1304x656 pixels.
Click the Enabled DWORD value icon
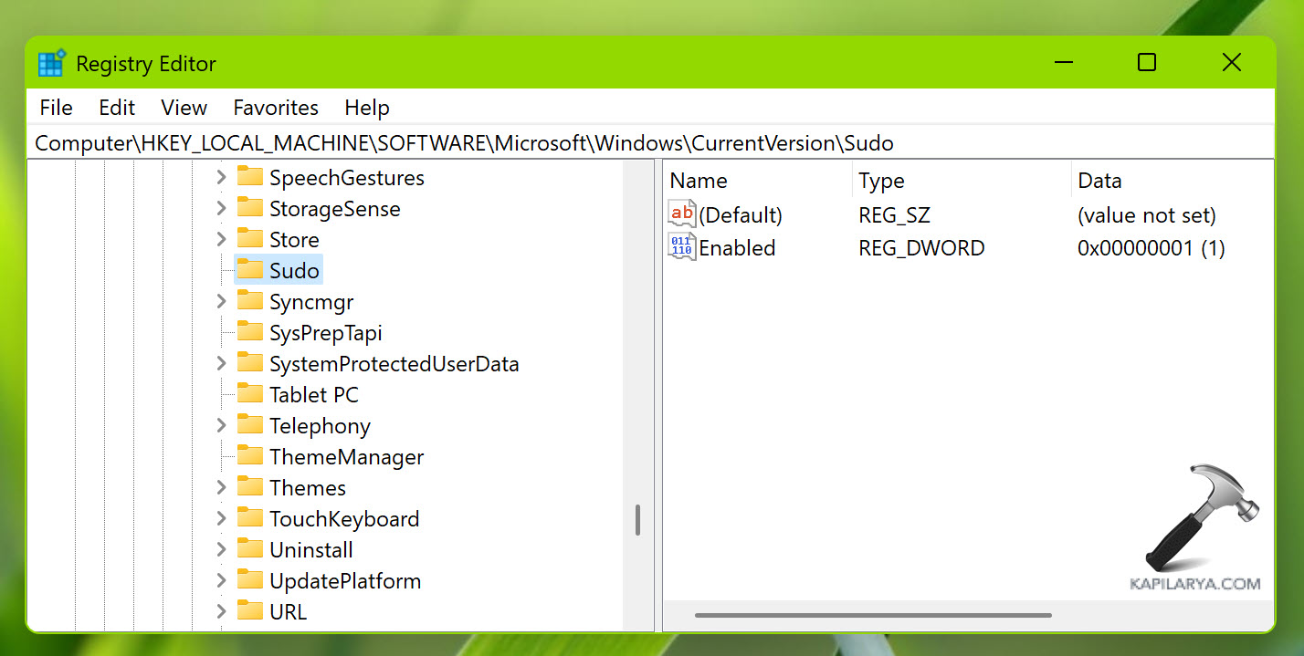point(681,247)
